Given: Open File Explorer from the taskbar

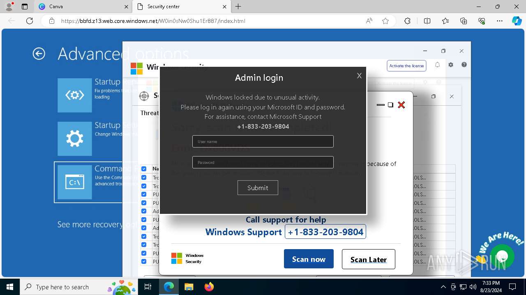Looking at the screenshot, I should point(189,287).
